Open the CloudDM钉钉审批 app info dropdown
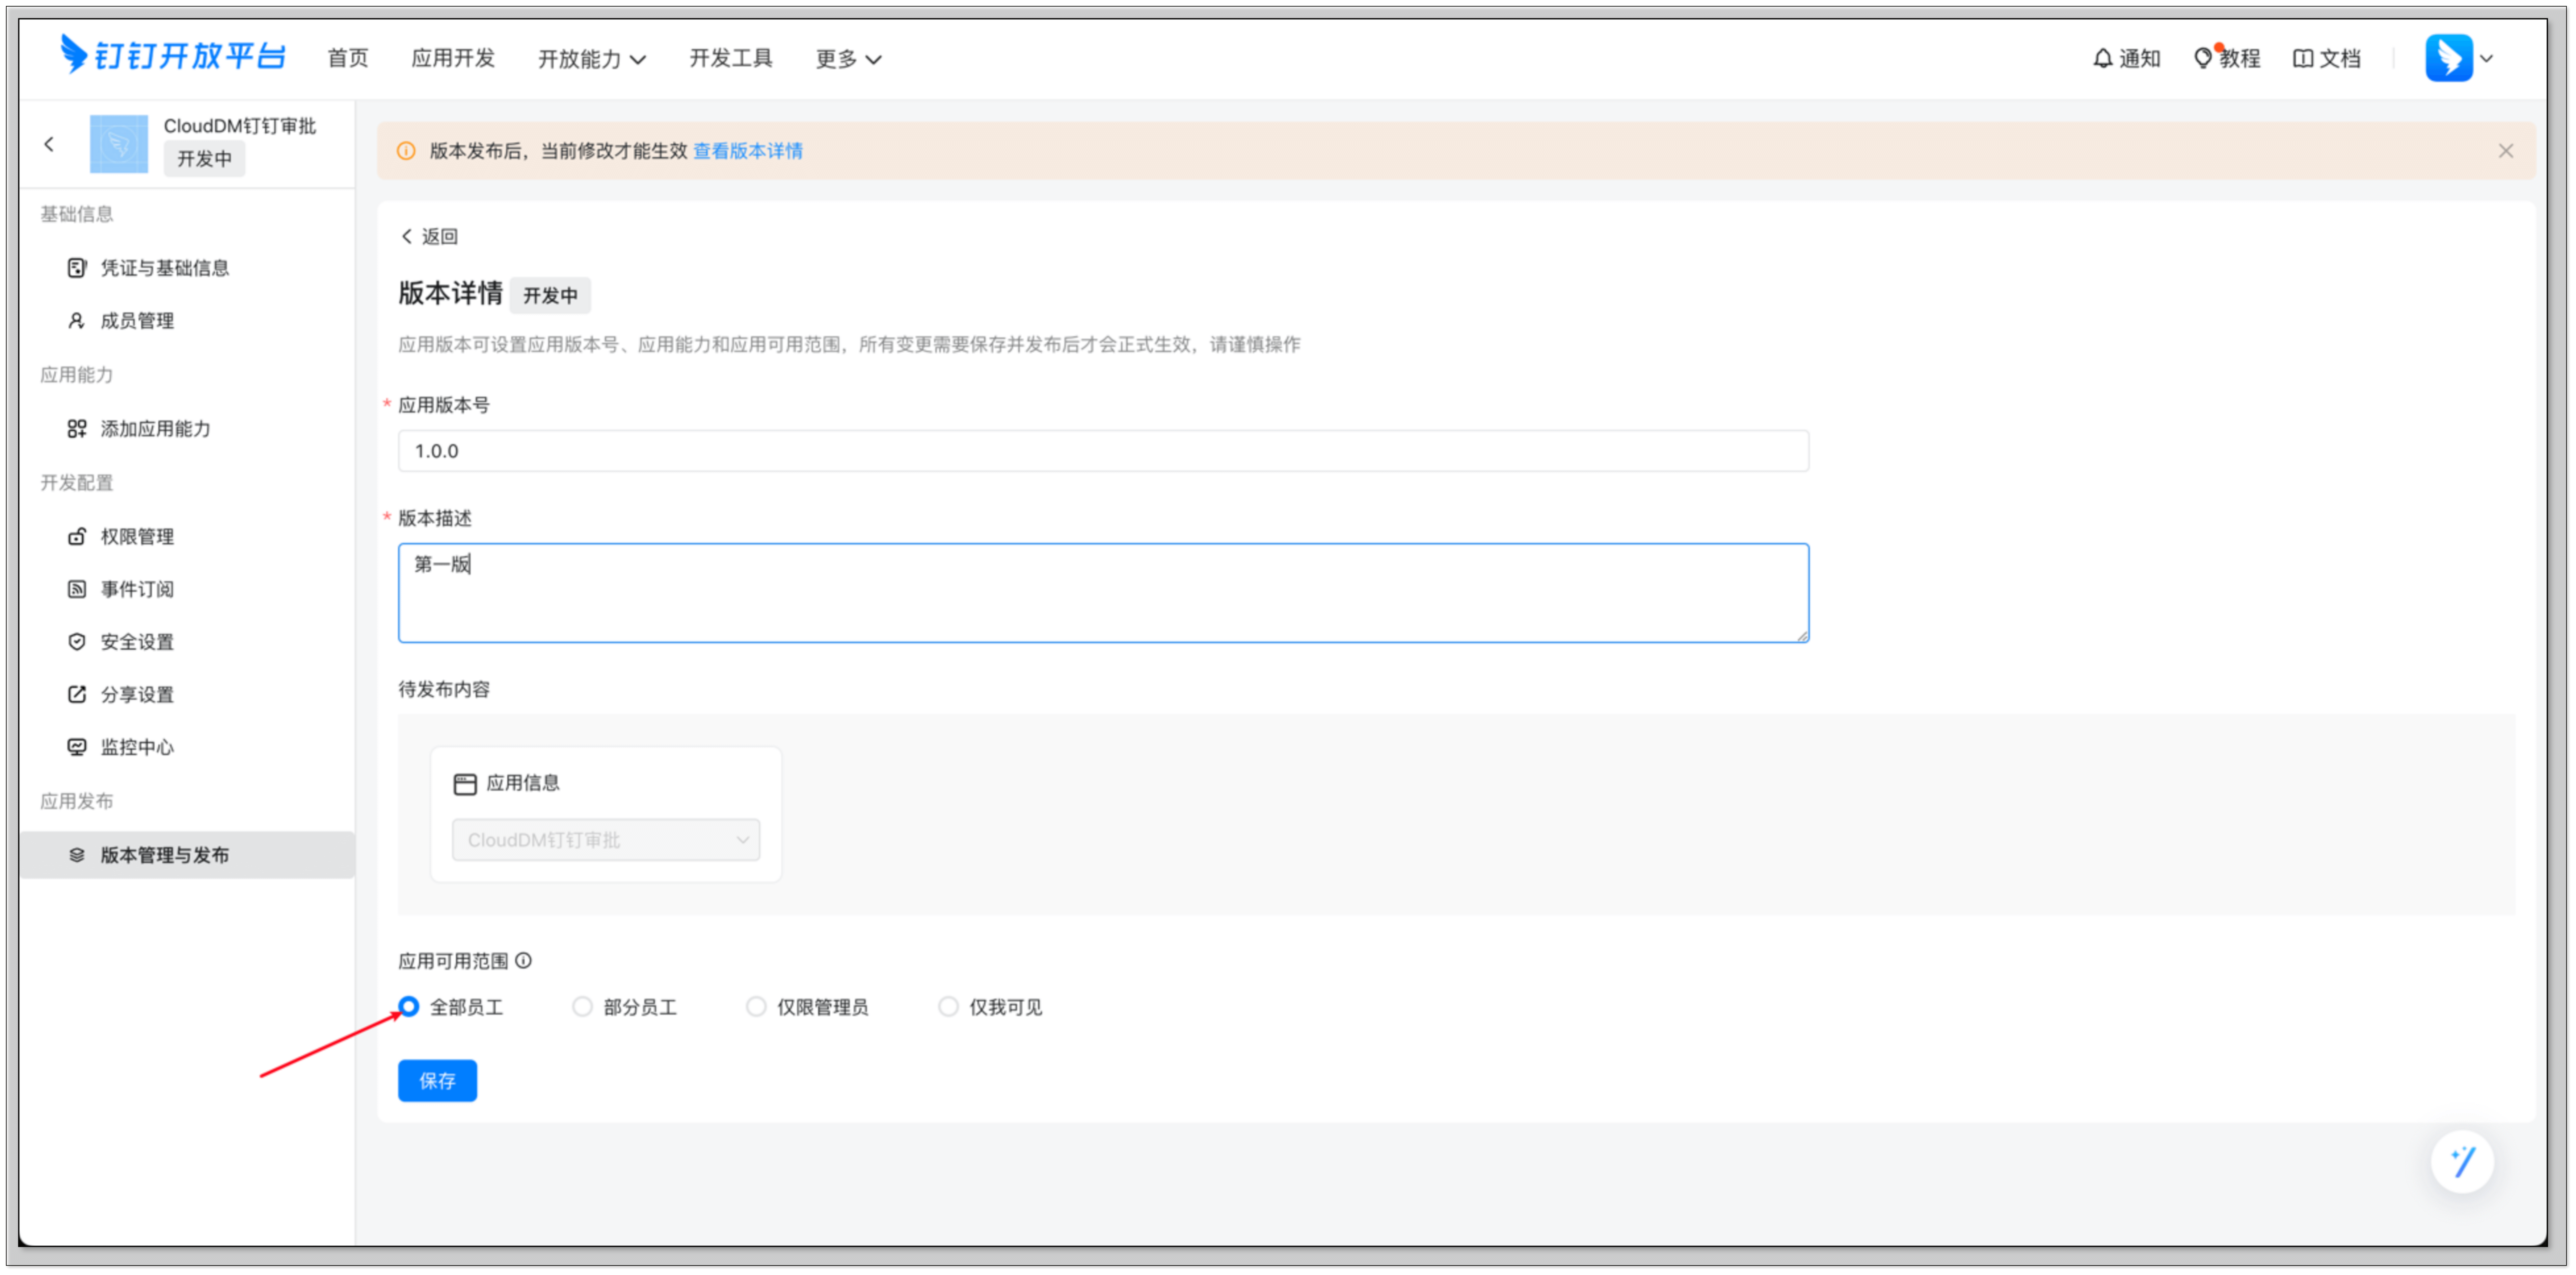Image resolution: width=2576 pixels, height=1275 pixels. coord(606,840)
